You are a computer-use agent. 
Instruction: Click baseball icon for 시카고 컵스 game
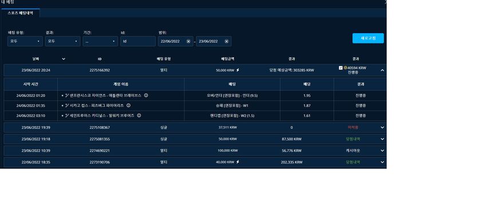click(67, 105)
